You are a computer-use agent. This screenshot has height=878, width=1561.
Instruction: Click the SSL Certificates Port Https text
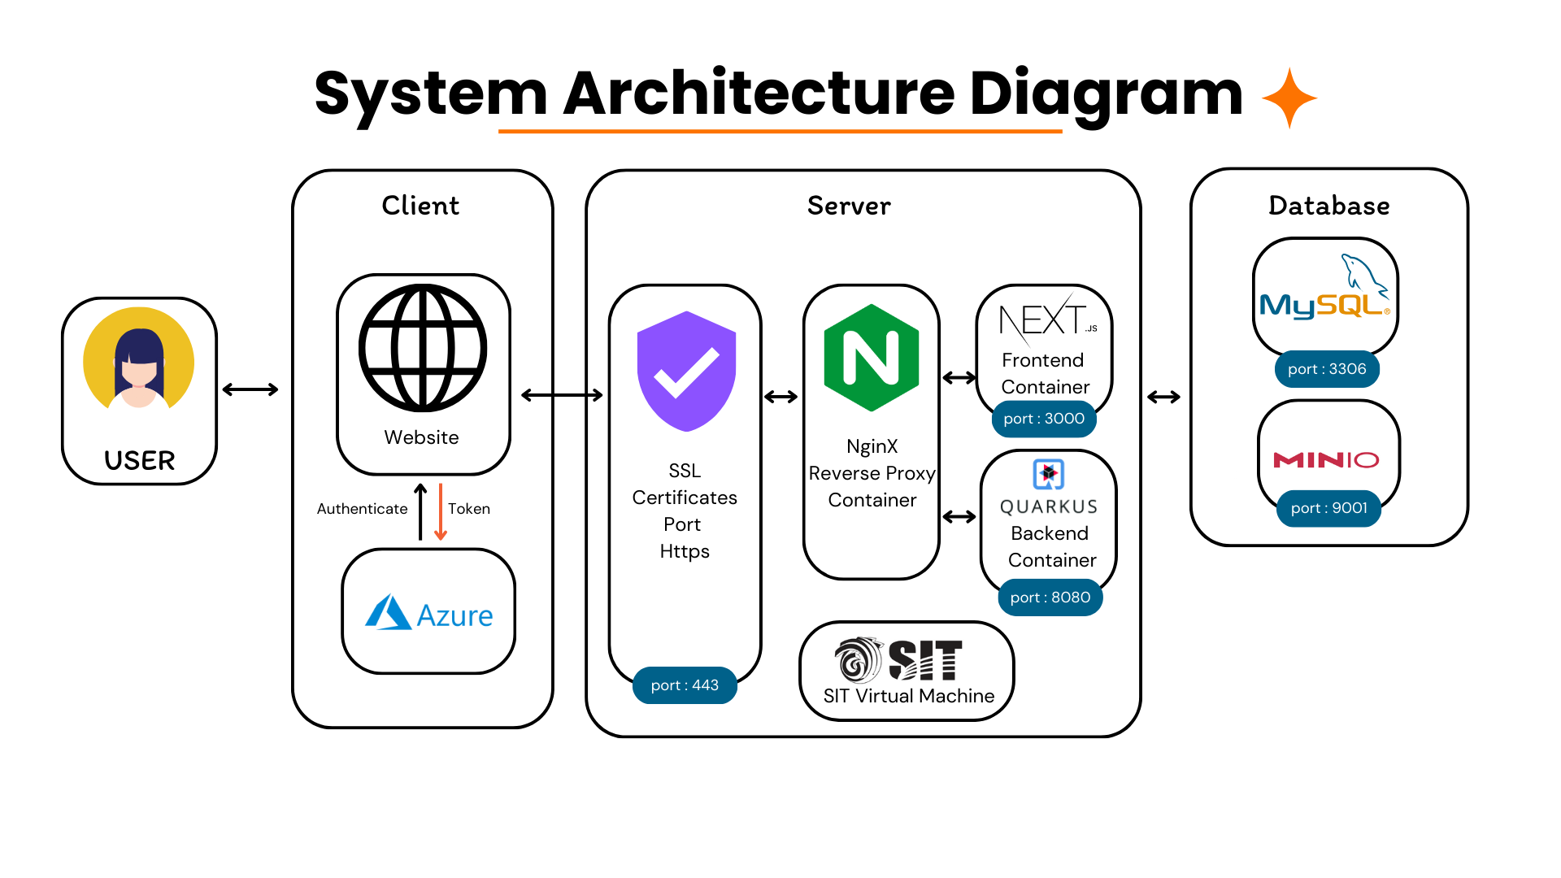pos(685,511)
